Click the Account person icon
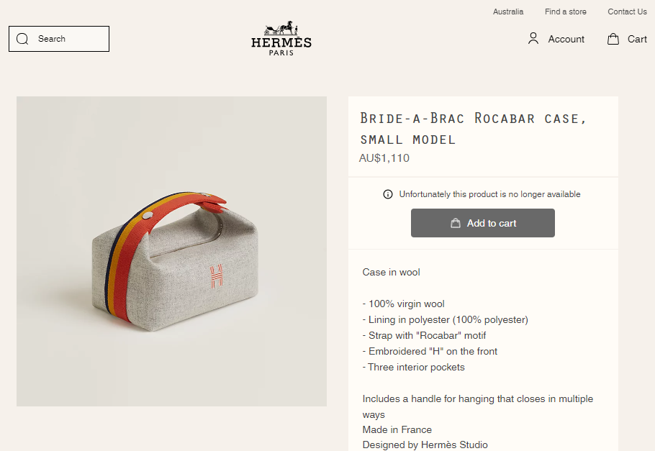 [x=533, y=39]
